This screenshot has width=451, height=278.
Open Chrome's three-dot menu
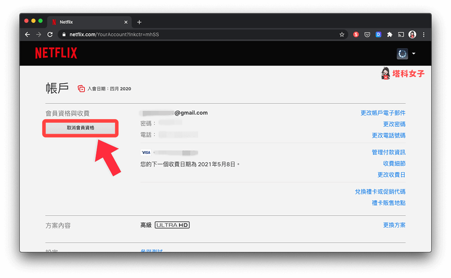pos(423,34)
